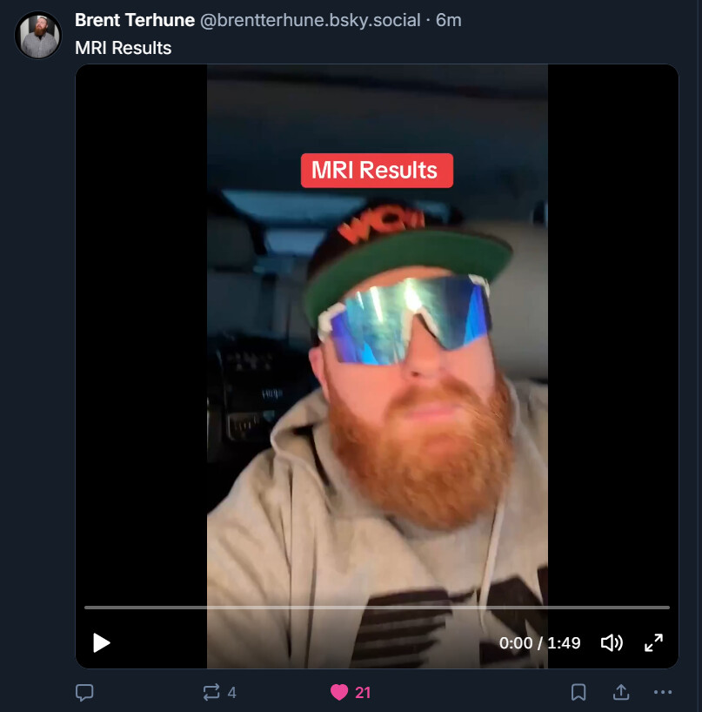Screen dimensions: 702x712
Task: Click the 6m post timestamp
Action: (449, 20)
